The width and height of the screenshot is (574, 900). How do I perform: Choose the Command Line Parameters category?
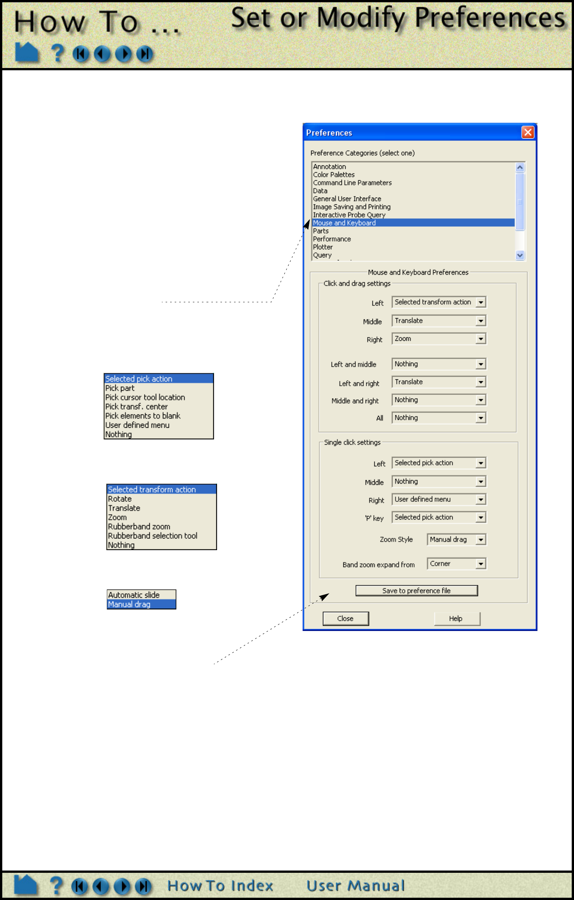pyautogui.click(x=413, y=183)
